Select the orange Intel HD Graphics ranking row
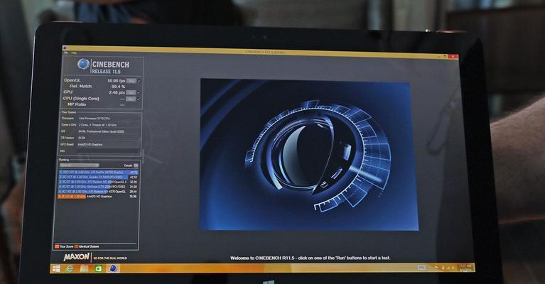The image size is (545, 284). click(x=97, y=197)
